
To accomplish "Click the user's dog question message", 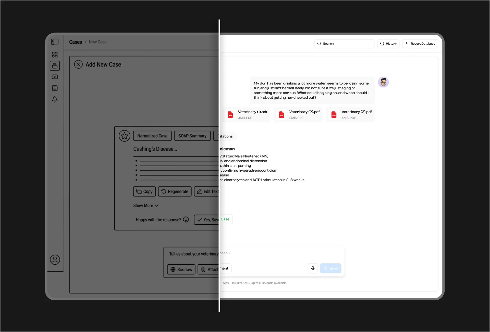I will coord(312,90).
